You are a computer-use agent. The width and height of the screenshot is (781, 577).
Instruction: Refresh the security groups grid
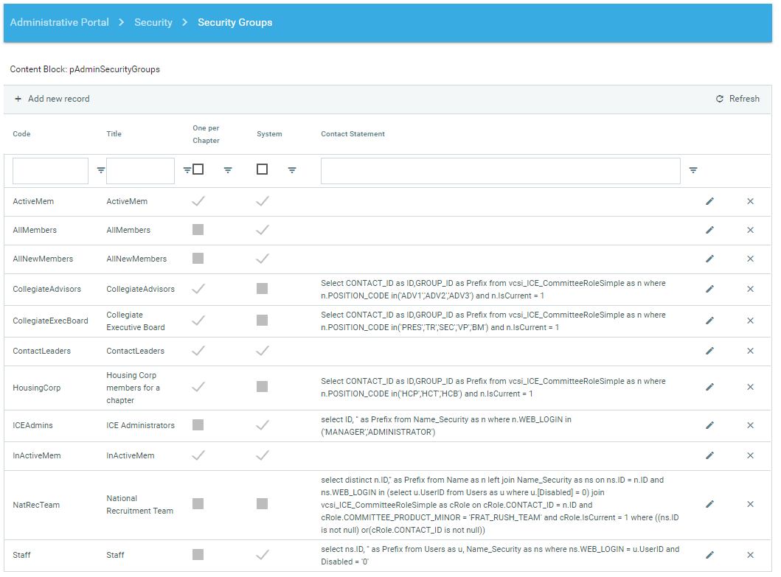click(737, 99)
